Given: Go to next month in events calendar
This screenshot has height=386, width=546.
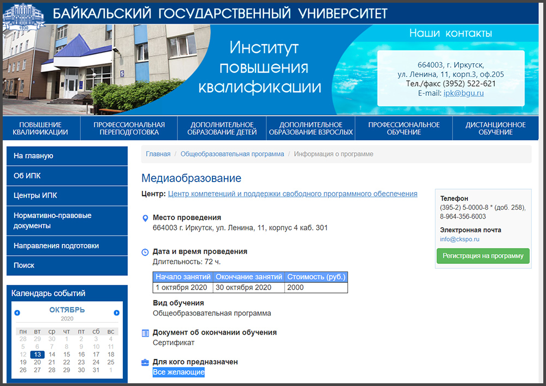Looking at the screenshot, I should tap(117, 312).
